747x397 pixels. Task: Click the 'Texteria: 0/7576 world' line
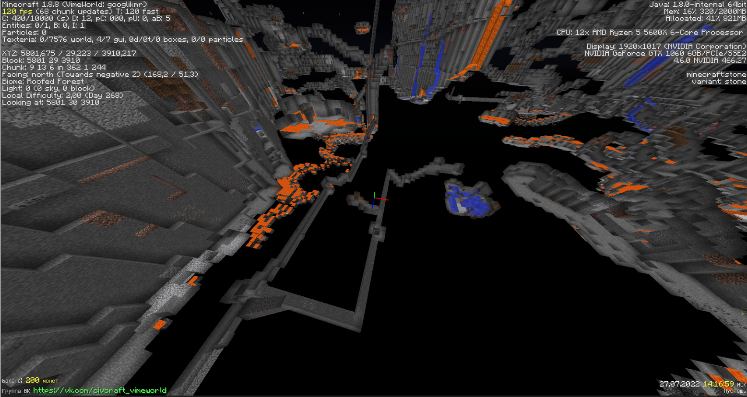[122, 39]
